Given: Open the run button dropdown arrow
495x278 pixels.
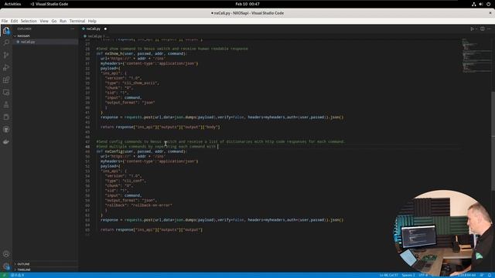Looking at the screenshot, I should click(x=476, y=29).
